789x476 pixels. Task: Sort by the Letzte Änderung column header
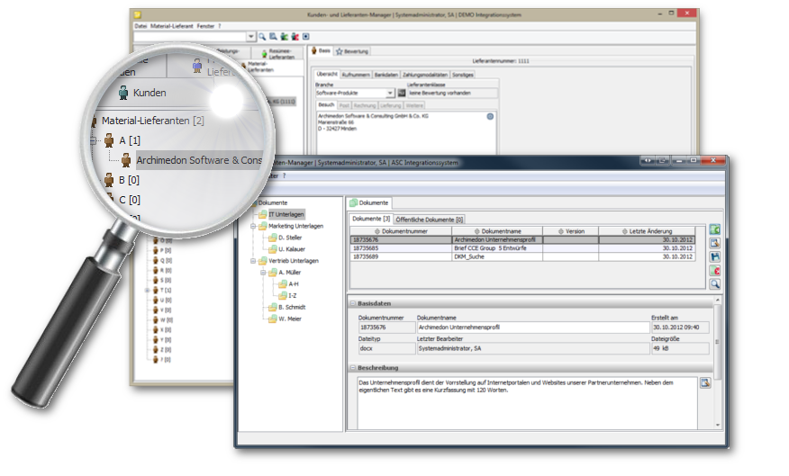pos(647,231)
